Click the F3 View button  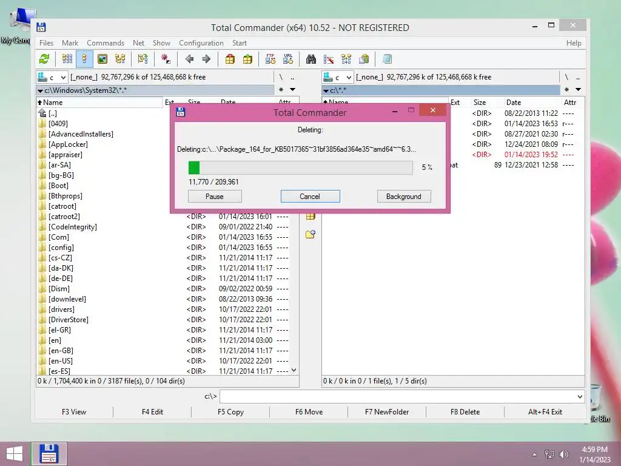(x=74, y=412)
